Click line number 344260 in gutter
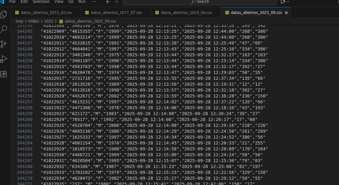The height and width of the screenshot is (185, 339). 25,119
